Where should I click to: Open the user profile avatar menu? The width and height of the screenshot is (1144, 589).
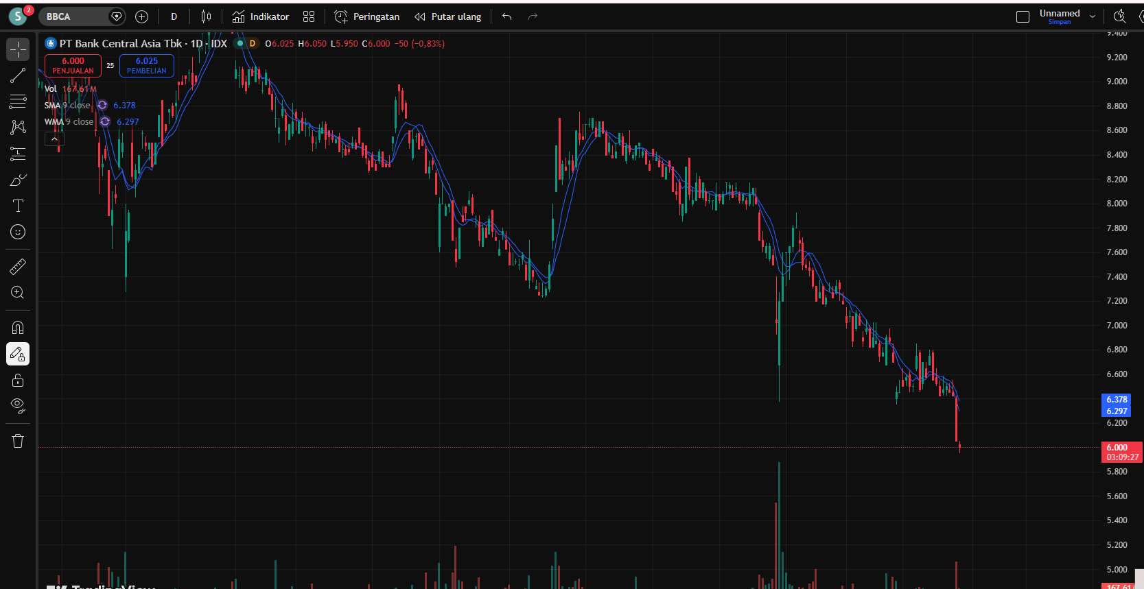18,16
